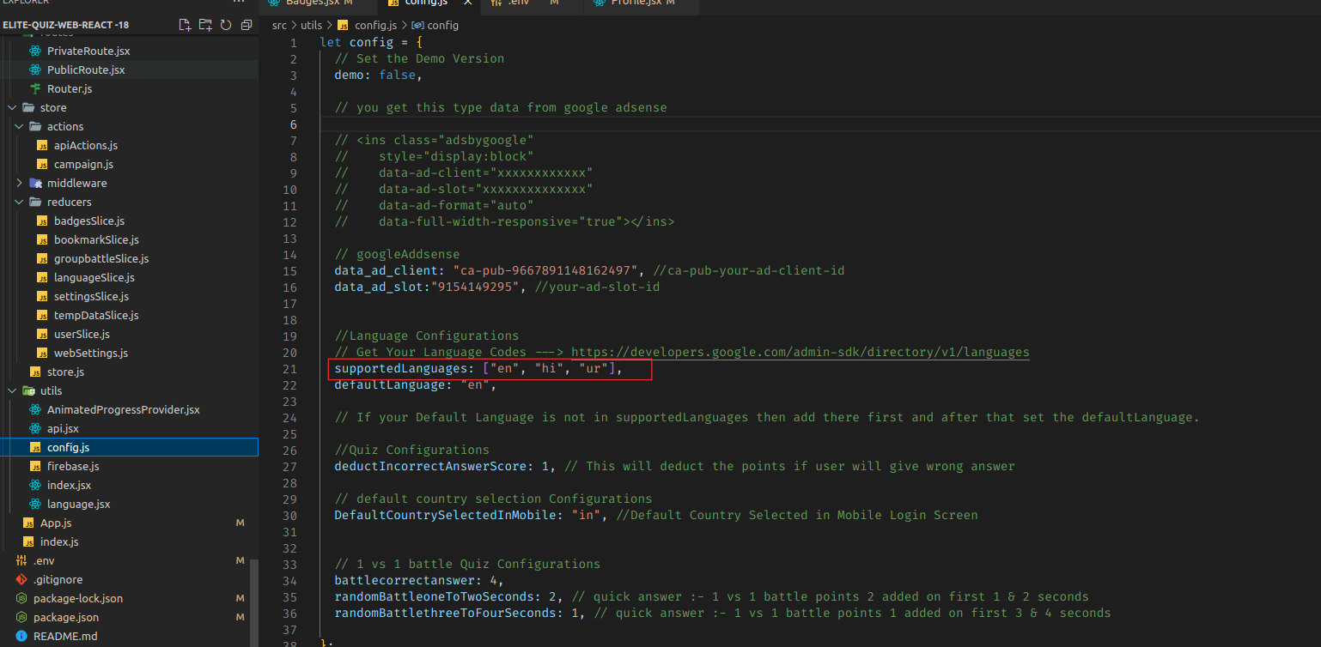This screenshot has width=1321, height=647.
Task: Open the Google admin-sdk languages URL
Action: tap(800, 352)
